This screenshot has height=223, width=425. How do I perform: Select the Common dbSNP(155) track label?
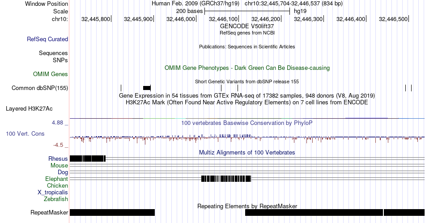40,88
